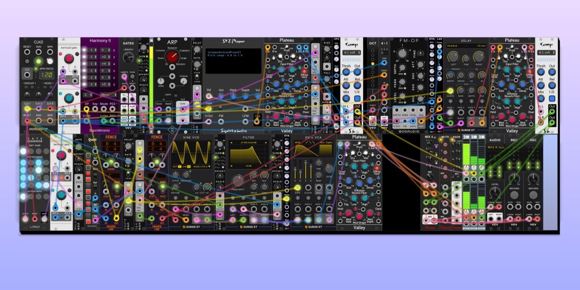Click the Gate output jack on ARP
The height and width of the screenshot is (290, 580).
click(183, 109)
